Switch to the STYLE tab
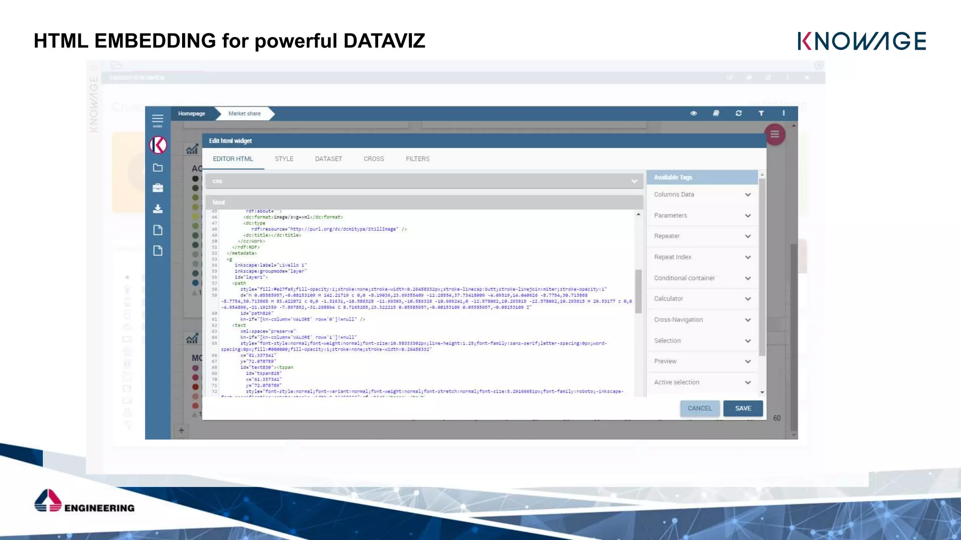The image size is (961, 540). tap(284, 159)
